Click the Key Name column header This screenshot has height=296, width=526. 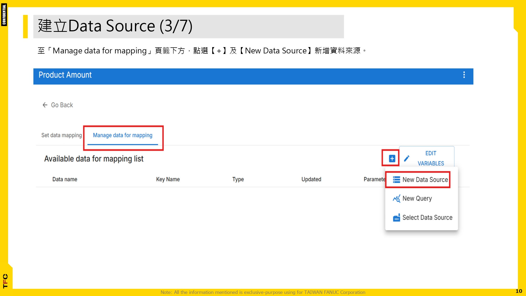(168, 179)
